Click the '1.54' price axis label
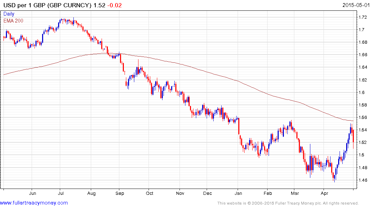 tap(363, 130)
